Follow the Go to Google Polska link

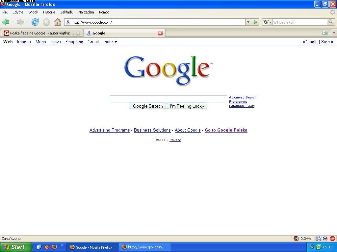pyautogui.click(x=226, y=130)
